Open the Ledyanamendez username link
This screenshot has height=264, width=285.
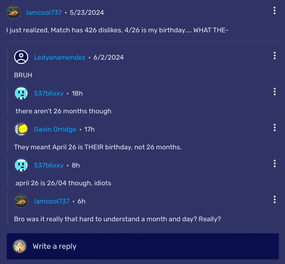60,57
